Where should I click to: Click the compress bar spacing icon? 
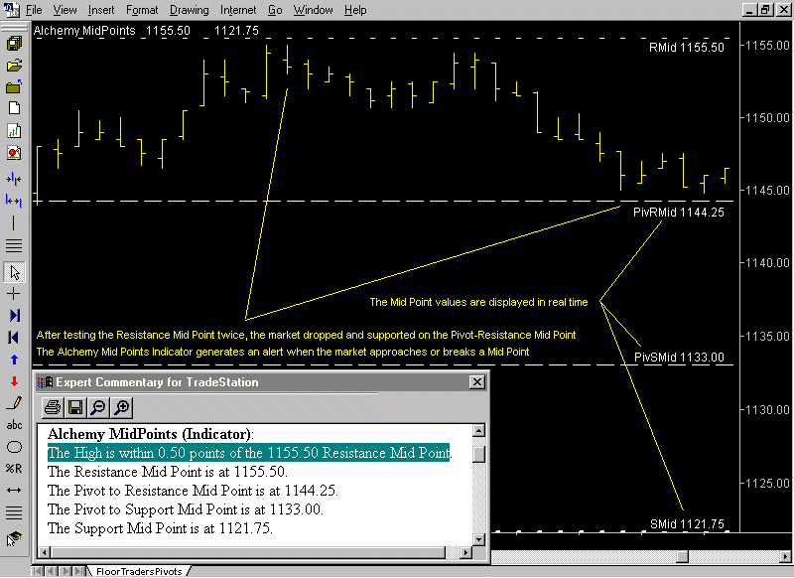(x=14, y=179)
